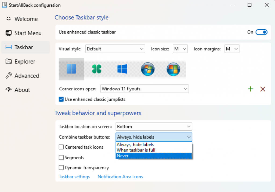Add custom start icon with green plus
Screen dimensions: 275x192
pyautogui.click(x=251, y=89)
